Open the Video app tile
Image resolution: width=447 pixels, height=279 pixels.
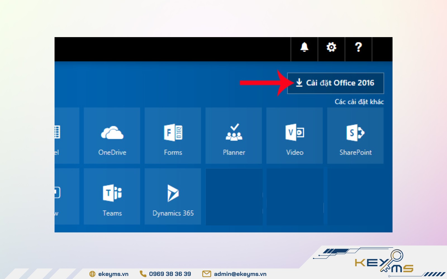click(x=295, y=136)
